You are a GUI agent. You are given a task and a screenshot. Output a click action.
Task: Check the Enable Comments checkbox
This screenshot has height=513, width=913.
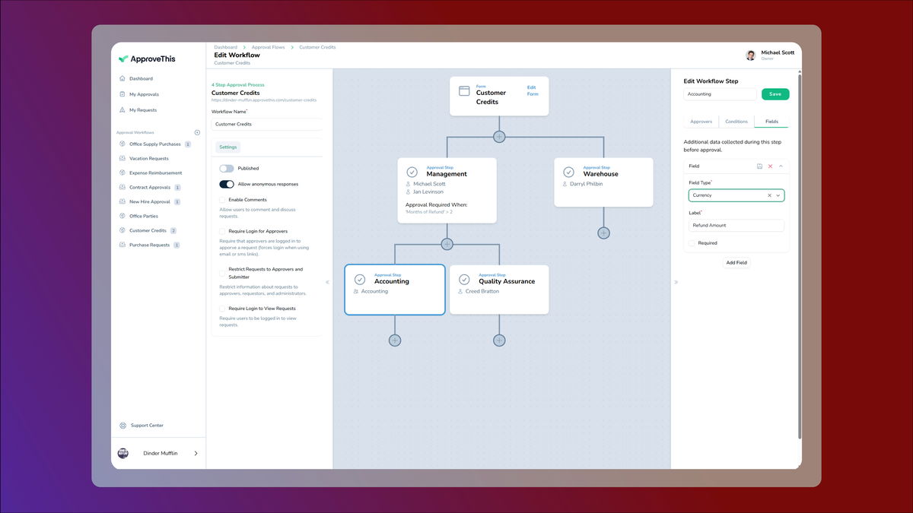(222, 199)
